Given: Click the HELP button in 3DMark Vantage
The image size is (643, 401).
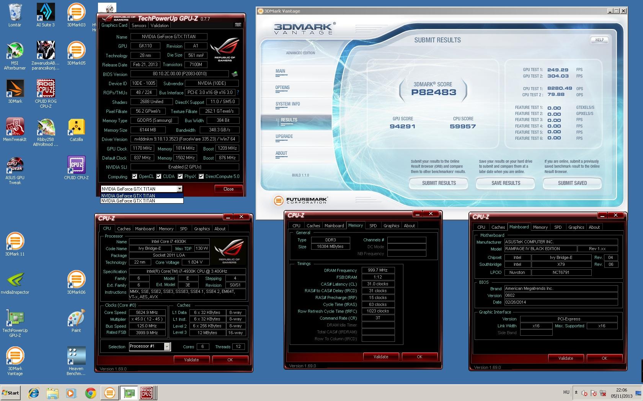Looking at the screenshot, I should (599, 40).
